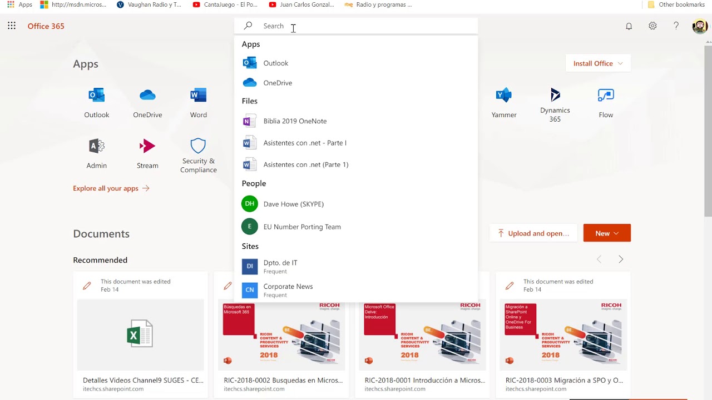Click the Upload and open button
The image size is (712, 400).
(x=532, y=233)
